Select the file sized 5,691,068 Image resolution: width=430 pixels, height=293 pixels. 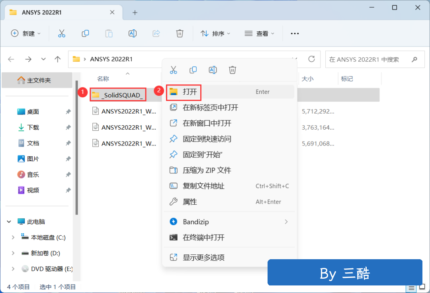(125, 144)
